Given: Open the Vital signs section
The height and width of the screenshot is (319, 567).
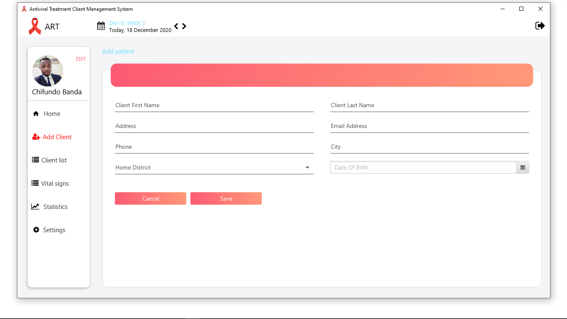Looking at the screenshot, I should pyautogui.click(x=54, y=183).
